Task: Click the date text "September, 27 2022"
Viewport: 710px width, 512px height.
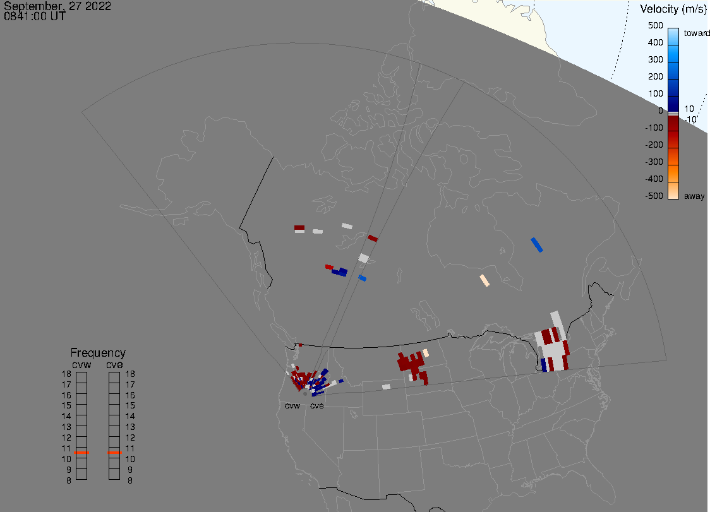Action: click(x=57, y=6)
